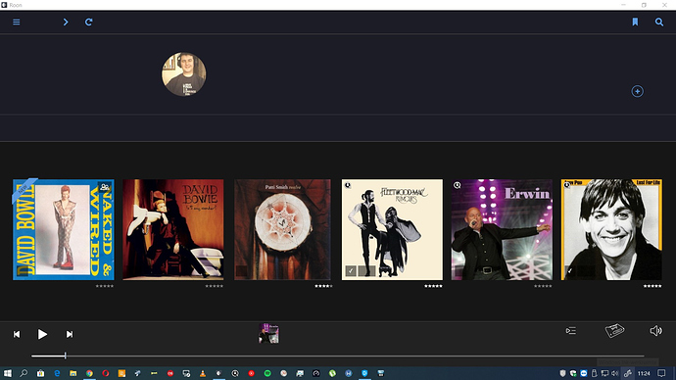This screenshot has height=380, width=676.
Task: Click the Windows Security shield tray icon
Action: point(562,373)
